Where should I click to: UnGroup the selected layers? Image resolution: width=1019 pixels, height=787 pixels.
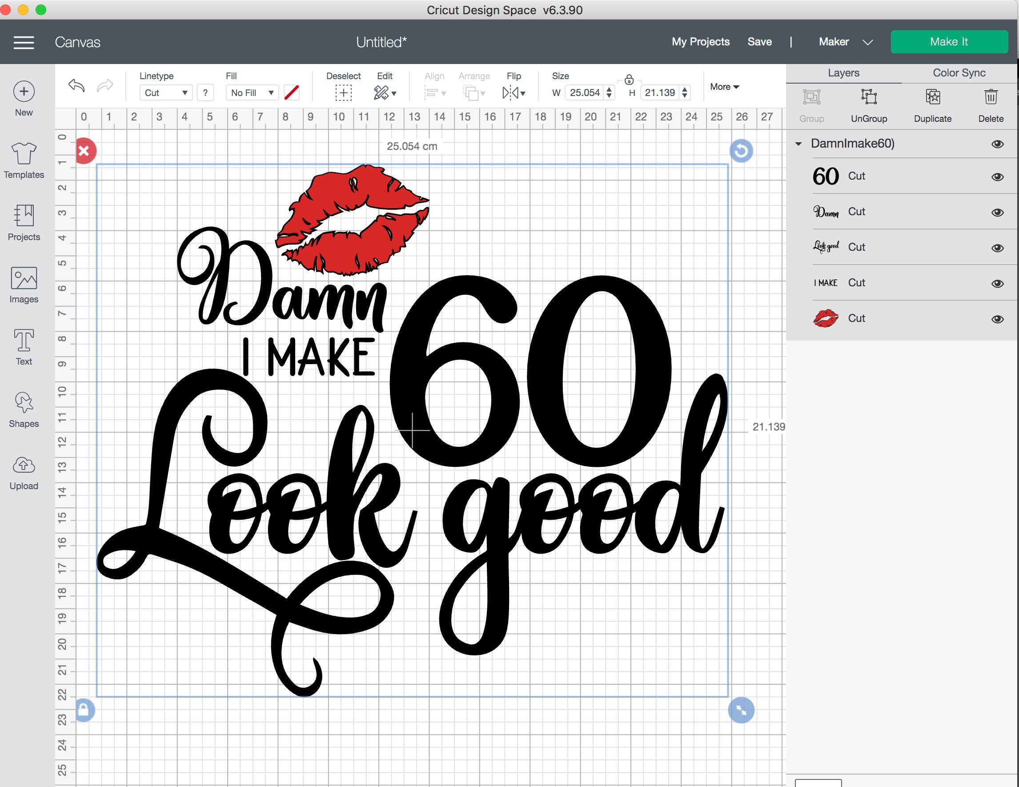click(x=869, y=104)
